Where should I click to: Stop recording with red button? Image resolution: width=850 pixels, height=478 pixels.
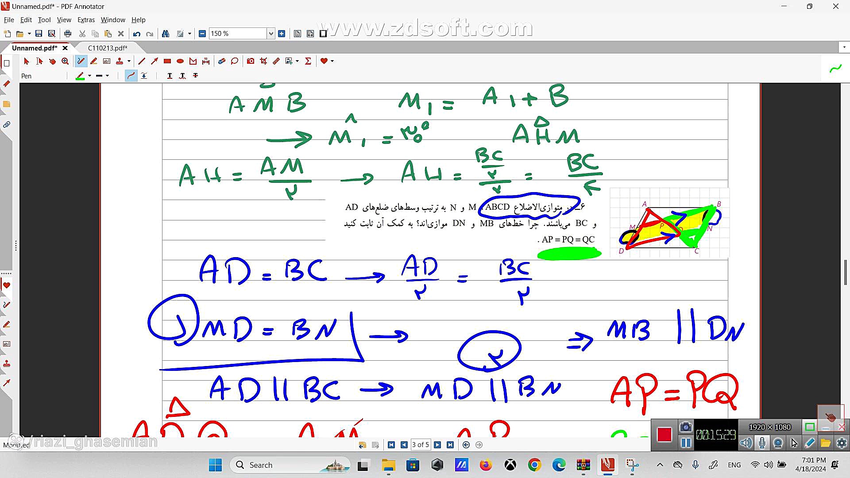[664, 435]
